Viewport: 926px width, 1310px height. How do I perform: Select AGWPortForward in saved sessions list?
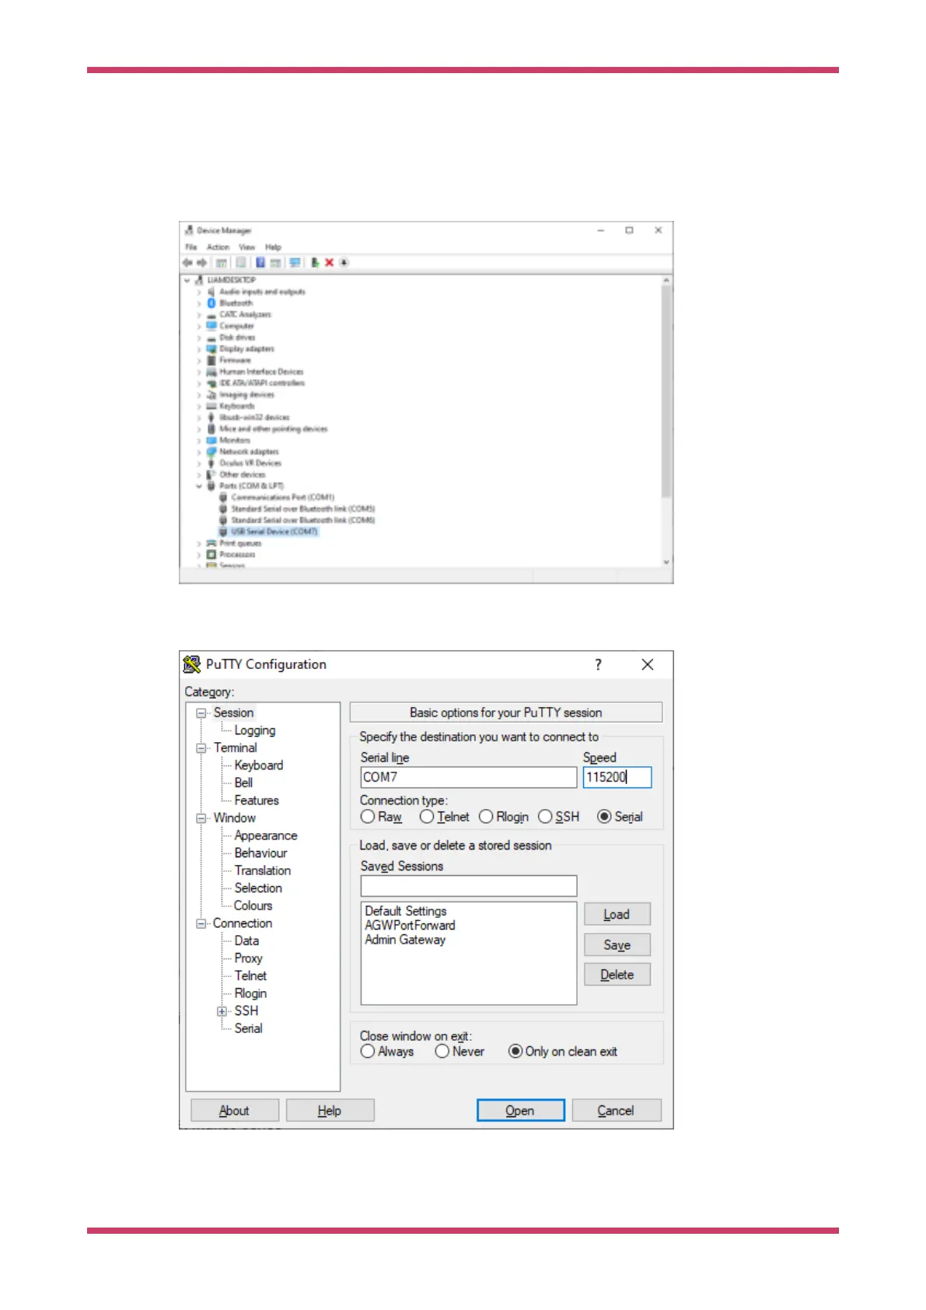pyautogui.click(x=410, y=925)
